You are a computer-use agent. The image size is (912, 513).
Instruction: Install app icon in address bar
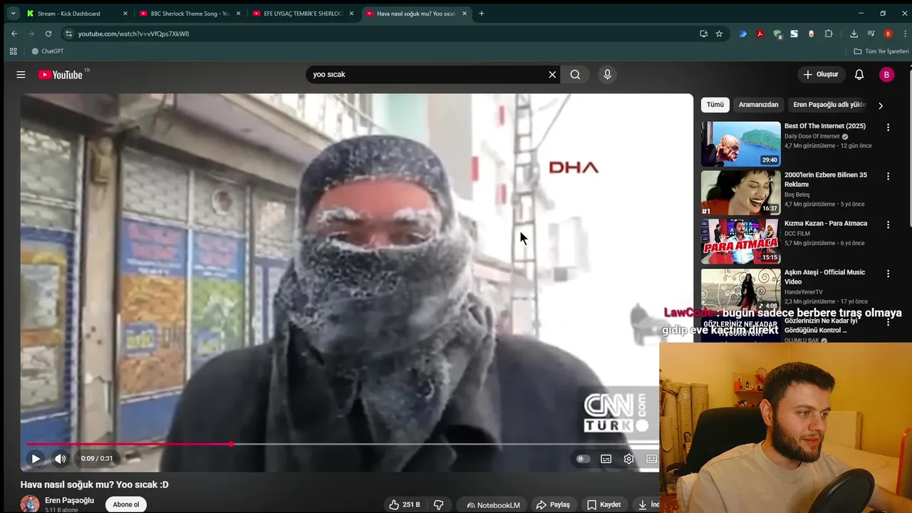pos(704,33)
